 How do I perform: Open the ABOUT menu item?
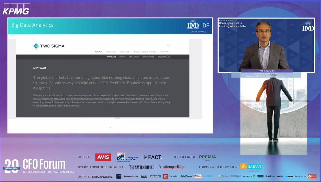[x=98, y=52]
